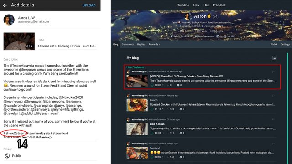Screen dimensions: 292x164
Task: Open the Like A Boss post title
Action: pyautogui.click(x=157, y=124)
